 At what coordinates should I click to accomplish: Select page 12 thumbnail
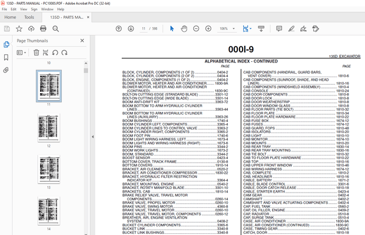pyautogui.click(x=49, y=128)
